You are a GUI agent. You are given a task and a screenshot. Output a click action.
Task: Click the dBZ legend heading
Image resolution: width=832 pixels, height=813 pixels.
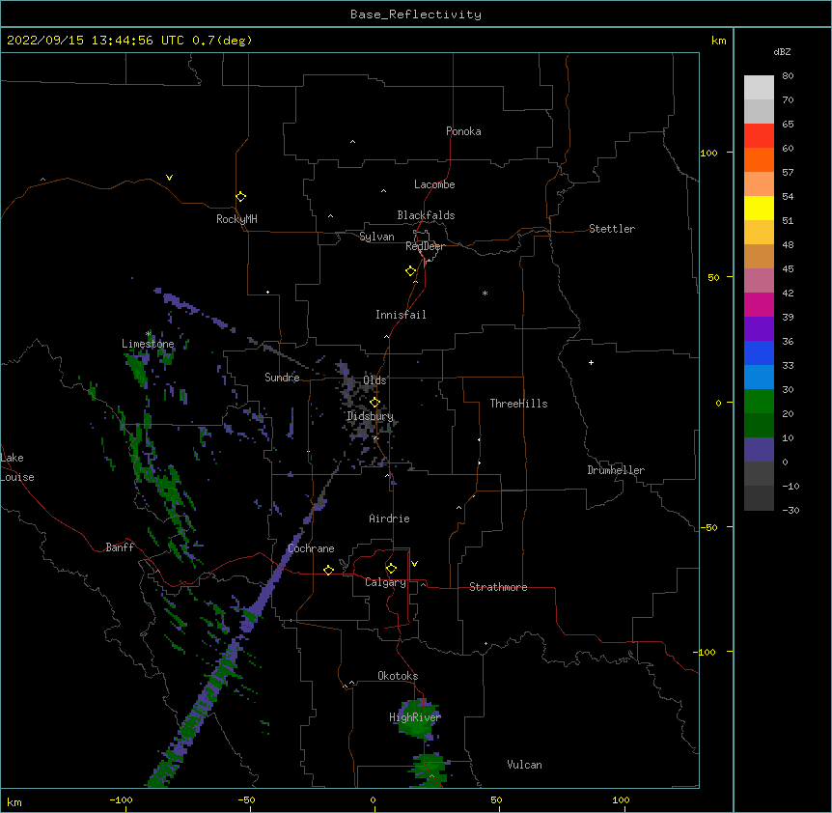782,51
